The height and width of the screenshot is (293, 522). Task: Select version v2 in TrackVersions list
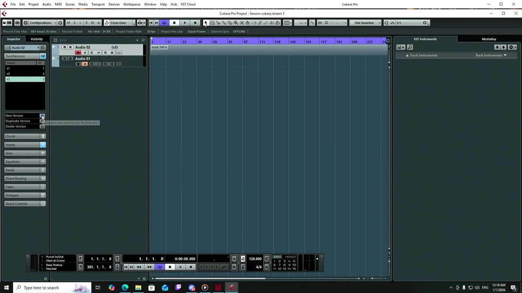coord(25,74)
